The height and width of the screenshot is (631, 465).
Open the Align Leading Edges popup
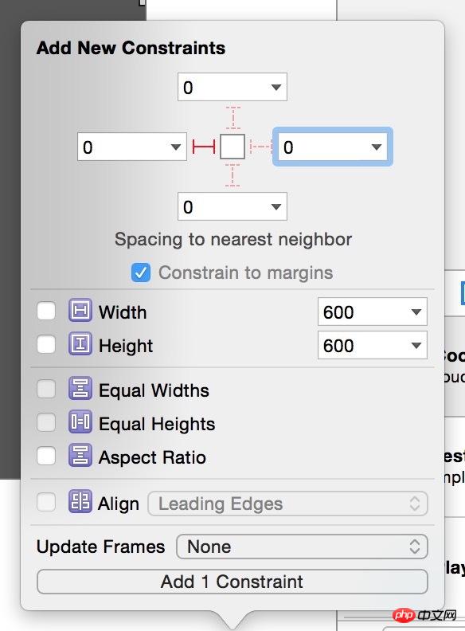pos(288,504)
